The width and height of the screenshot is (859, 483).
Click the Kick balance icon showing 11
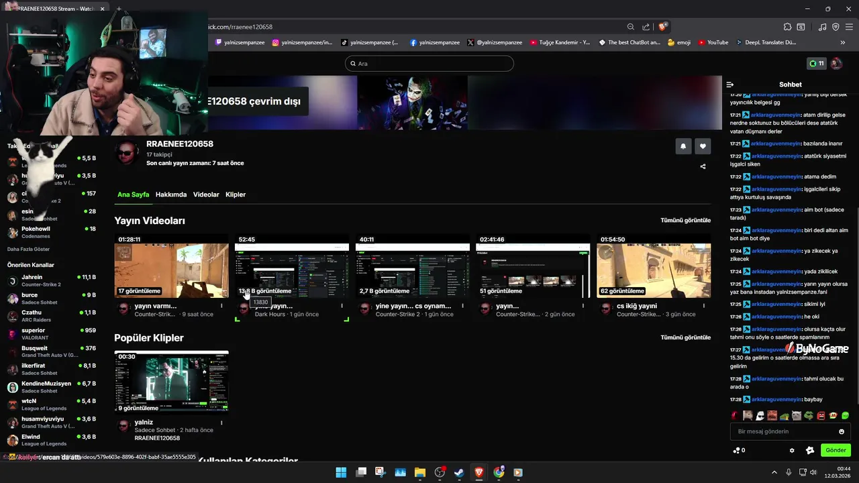pyautogui.click(x=817, y=64)
